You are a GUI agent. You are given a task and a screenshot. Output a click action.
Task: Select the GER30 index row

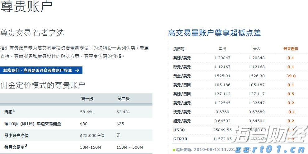(x=180, y=139)
